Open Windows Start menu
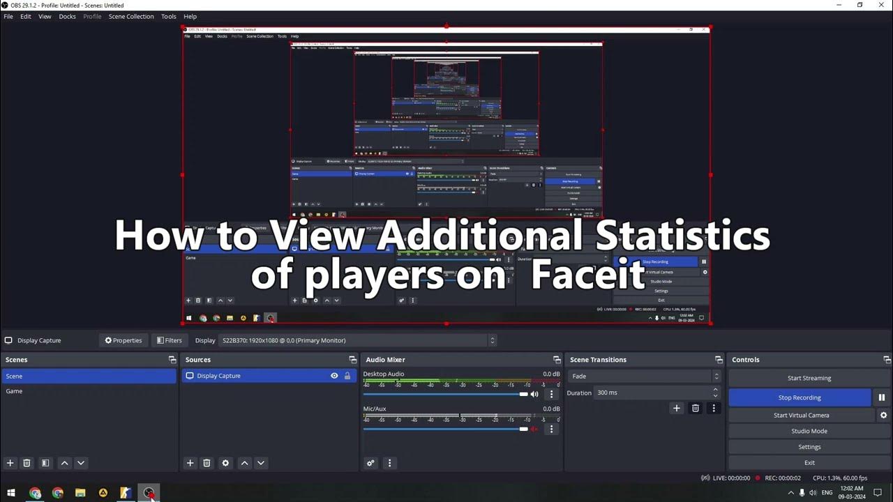 [x=11, y=493]
